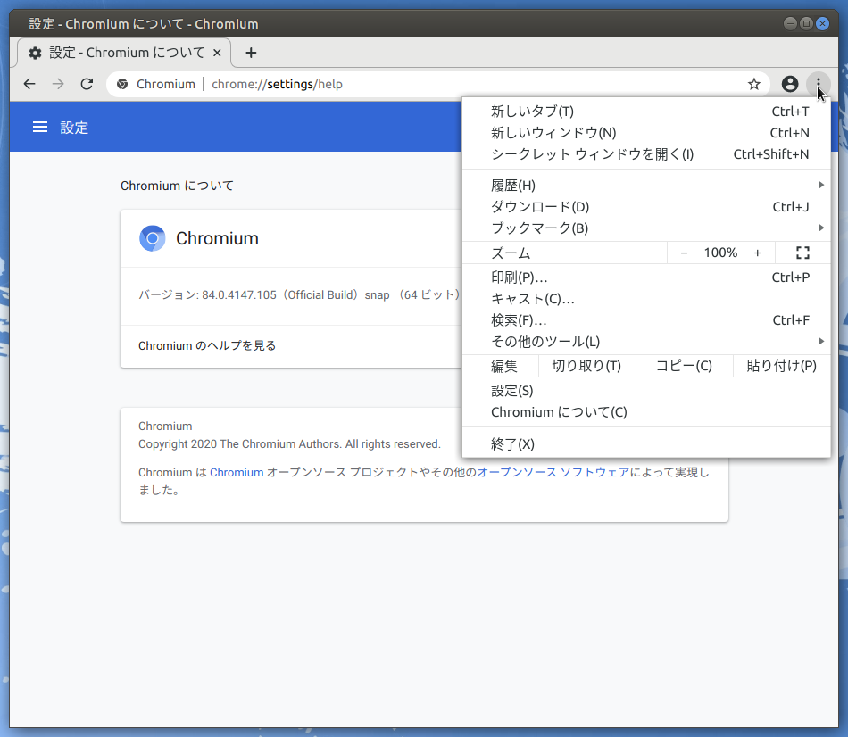Click the Chromium logo on the about card
Viewport: 848px width, 737px height.
153,238
